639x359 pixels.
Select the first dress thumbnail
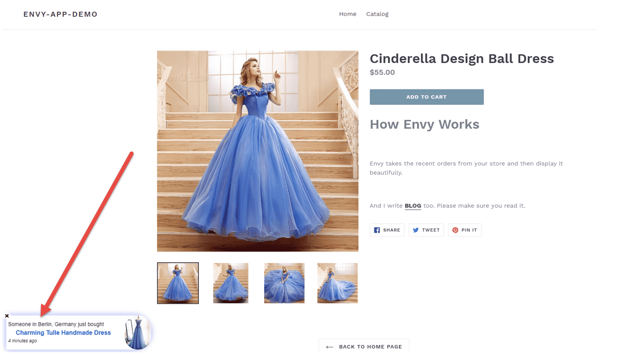point(178,283)
